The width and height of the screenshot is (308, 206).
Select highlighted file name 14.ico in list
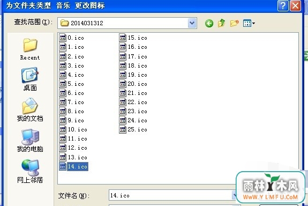tap(77, 166)
